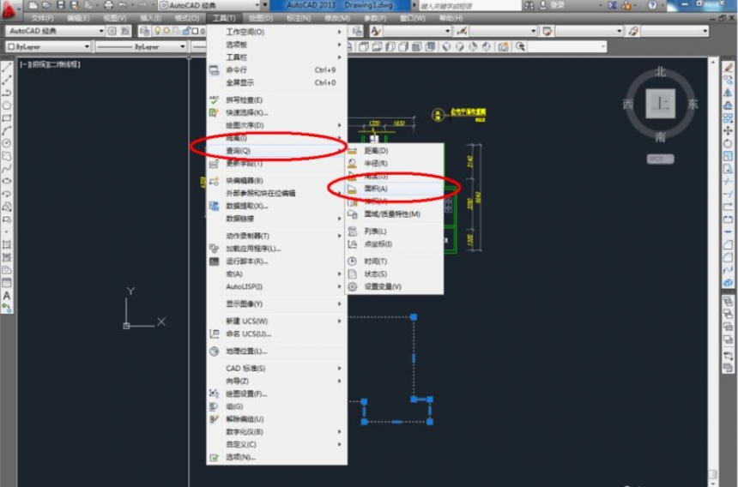Expand the 工作空间(O) submenu
Screen dimensions: 738x487
pos(276,32)
